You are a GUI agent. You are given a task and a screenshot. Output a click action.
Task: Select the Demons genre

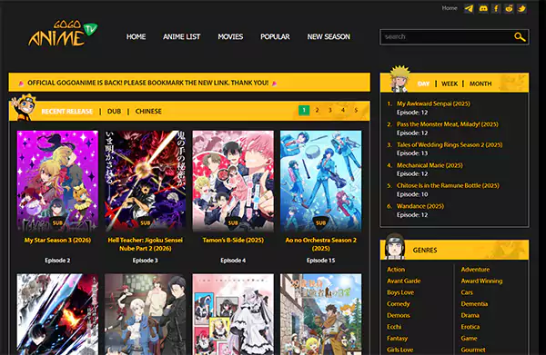point(399,315)
